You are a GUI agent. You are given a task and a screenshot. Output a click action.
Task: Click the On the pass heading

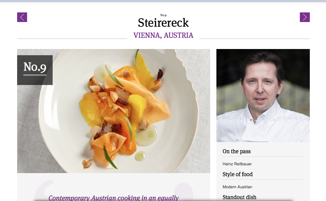click(237, 151)
